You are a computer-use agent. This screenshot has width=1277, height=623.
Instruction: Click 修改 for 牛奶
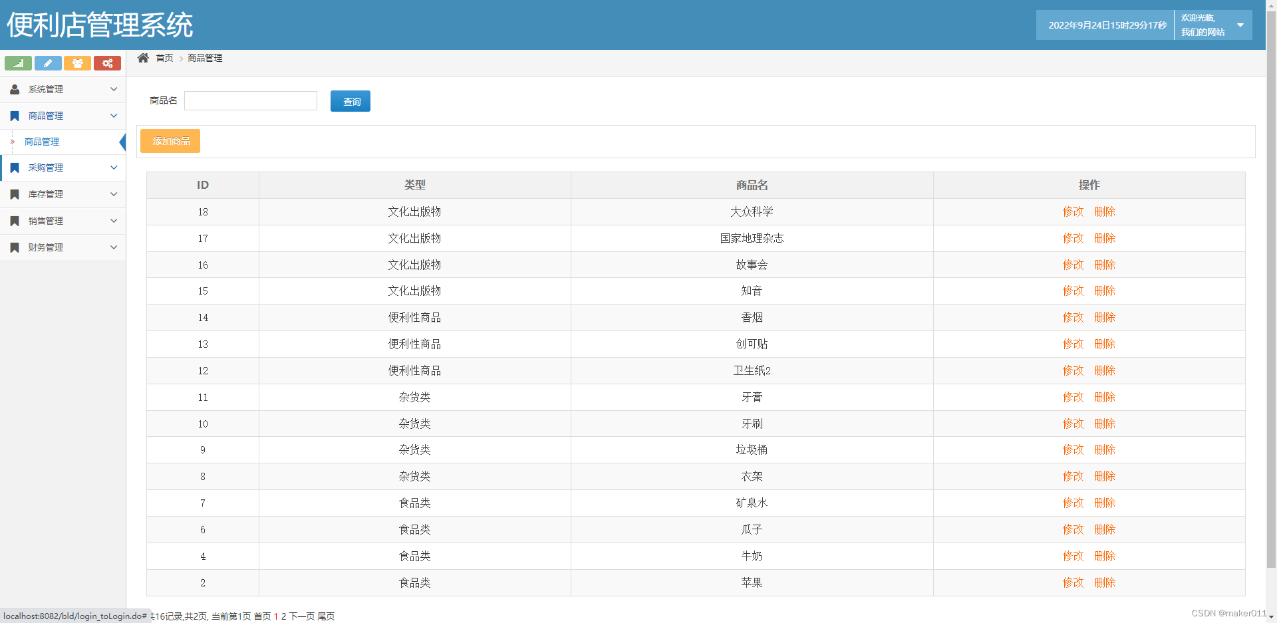pos(1073,556)
